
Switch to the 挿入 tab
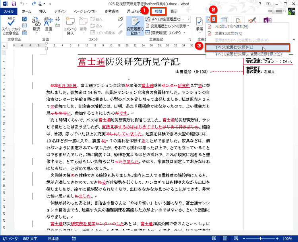pos(43,12)
